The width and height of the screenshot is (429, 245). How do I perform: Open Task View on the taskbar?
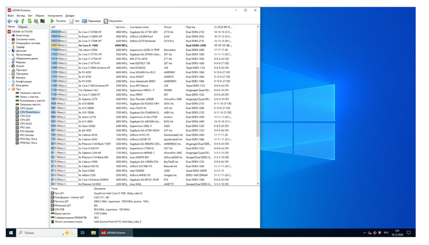pyautogui.click(x=83, y=233)
